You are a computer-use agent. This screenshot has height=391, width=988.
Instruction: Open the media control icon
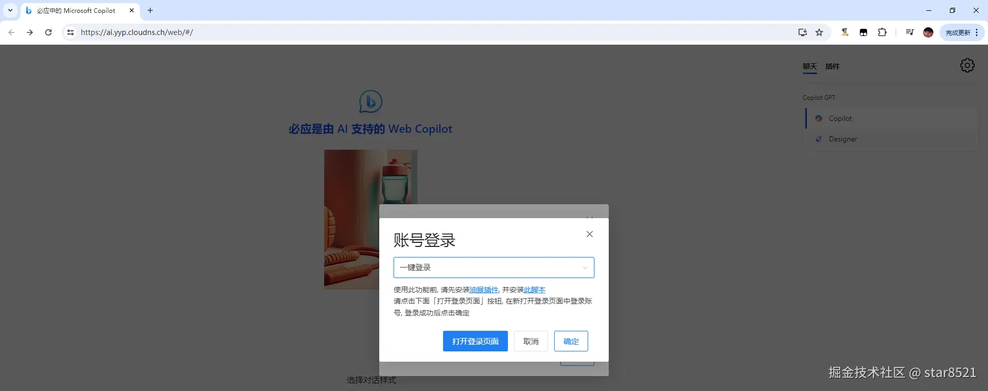coord(910,32)
